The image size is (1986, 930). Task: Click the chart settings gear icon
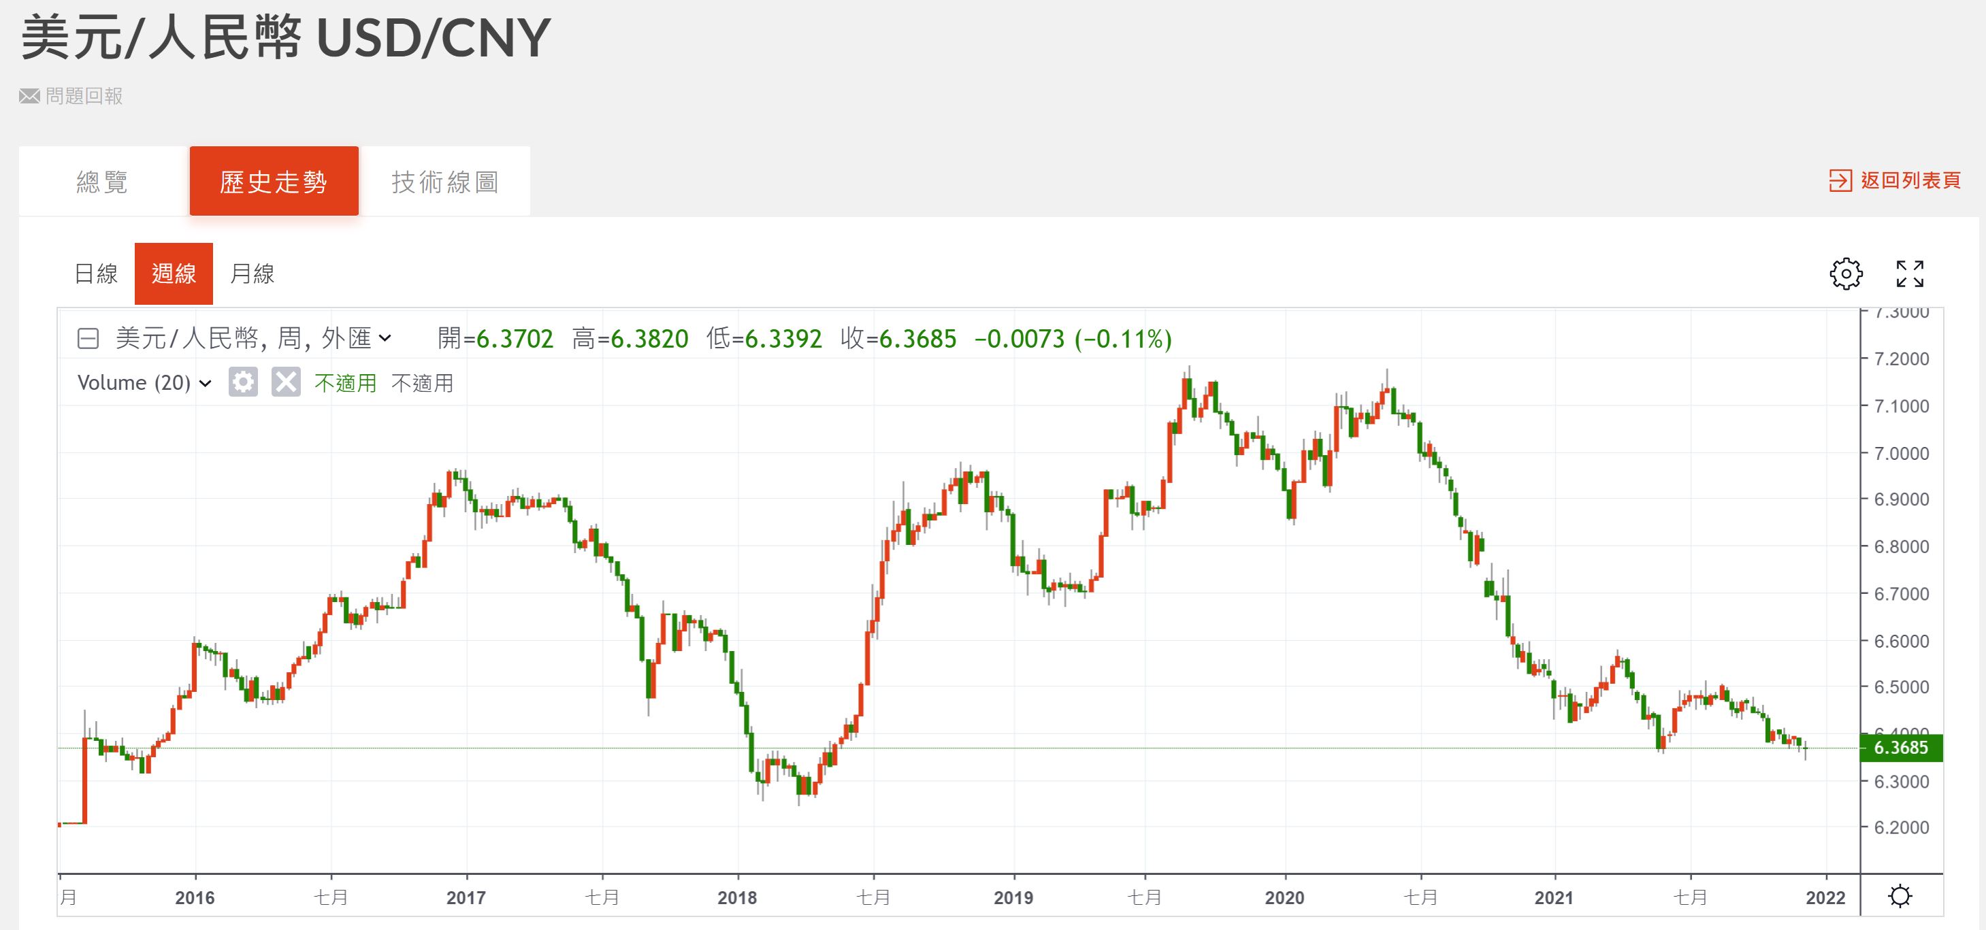pyautogui.click(x=1846, y=273)
